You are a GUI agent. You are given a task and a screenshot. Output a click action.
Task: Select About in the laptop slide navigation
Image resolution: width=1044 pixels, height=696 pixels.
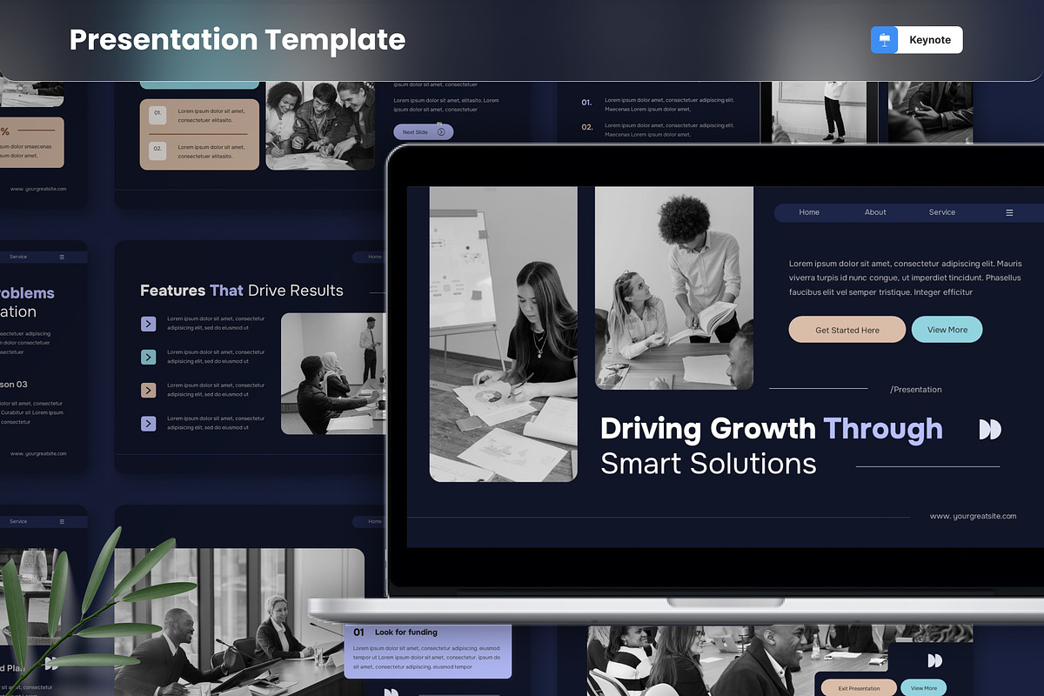(875, 212)
